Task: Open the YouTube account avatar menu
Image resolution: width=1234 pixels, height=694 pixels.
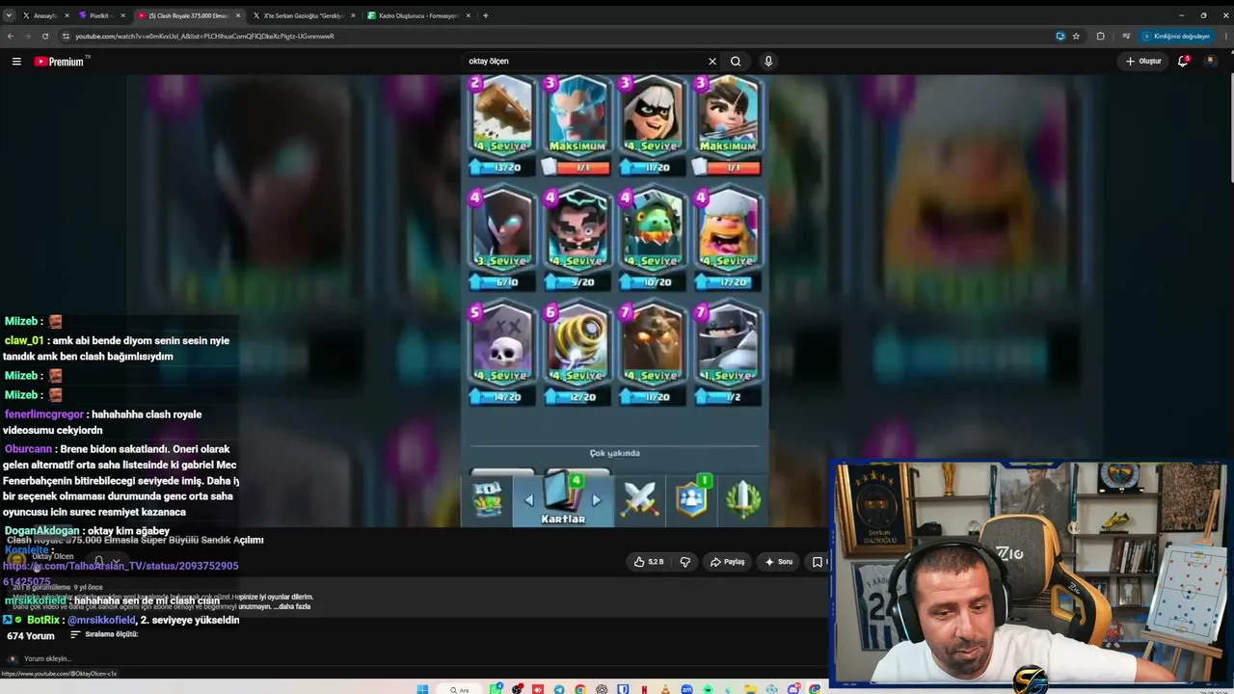Action: tap(1210, 62)
